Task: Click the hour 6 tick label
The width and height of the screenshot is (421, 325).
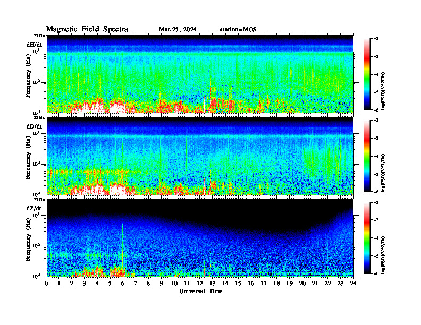Action: [x=123, y=283]
